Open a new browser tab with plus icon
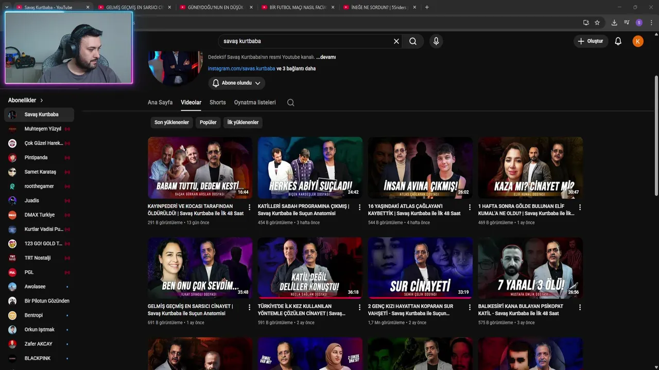 point(427,7)
